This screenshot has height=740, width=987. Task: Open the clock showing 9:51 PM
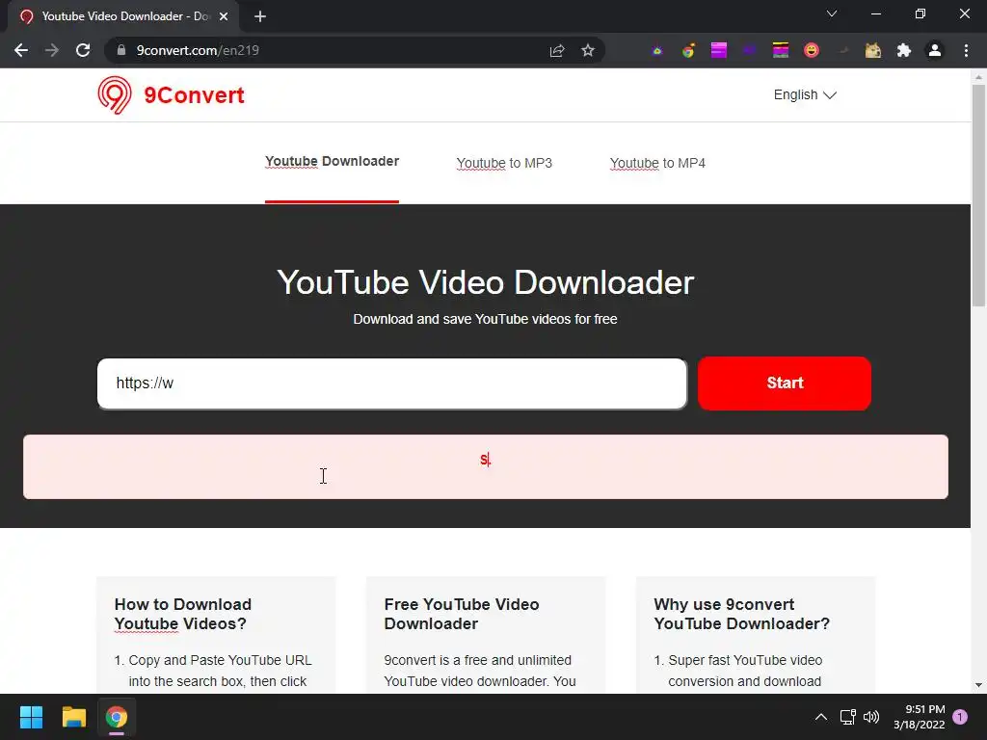(919, 717)
